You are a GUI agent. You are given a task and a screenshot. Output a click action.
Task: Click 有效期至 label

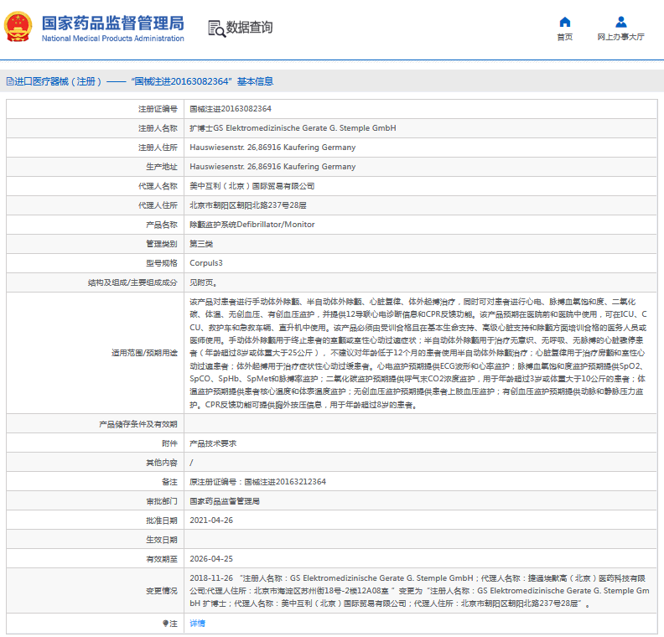click(x=162, y=559)
